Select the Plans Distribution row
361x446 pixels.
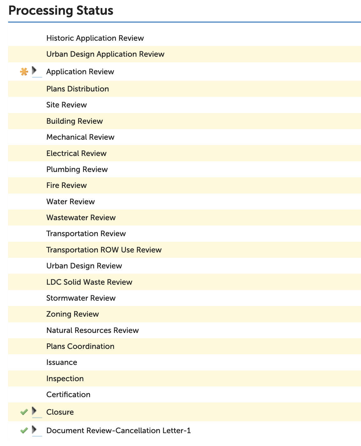pyautogui.click(x=184, y=89)
